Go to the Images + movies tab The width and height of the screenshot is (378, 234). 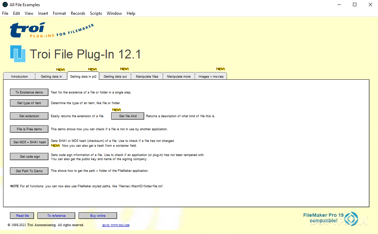click(x=211, y=76)
